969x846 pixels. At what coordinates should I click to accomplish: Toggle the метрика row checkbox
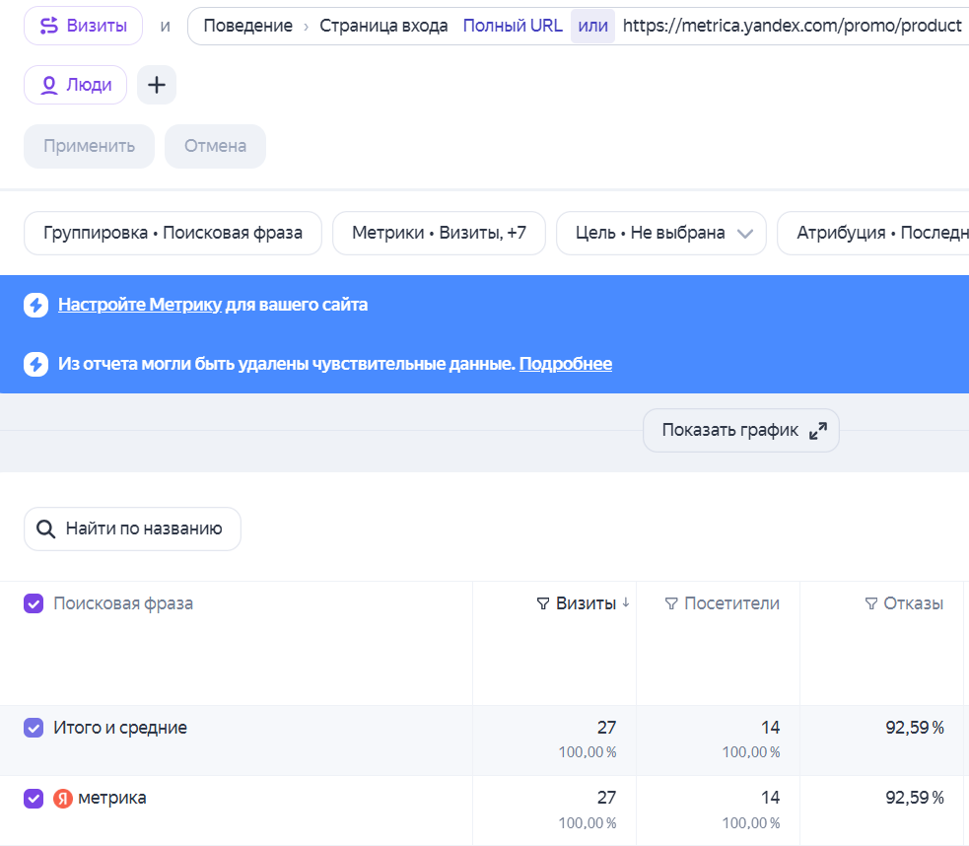(x=34, y=799)
